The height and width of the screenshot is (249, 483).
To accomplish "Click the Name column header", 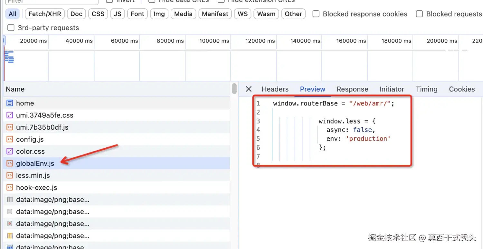I will [x=117, y=89].
